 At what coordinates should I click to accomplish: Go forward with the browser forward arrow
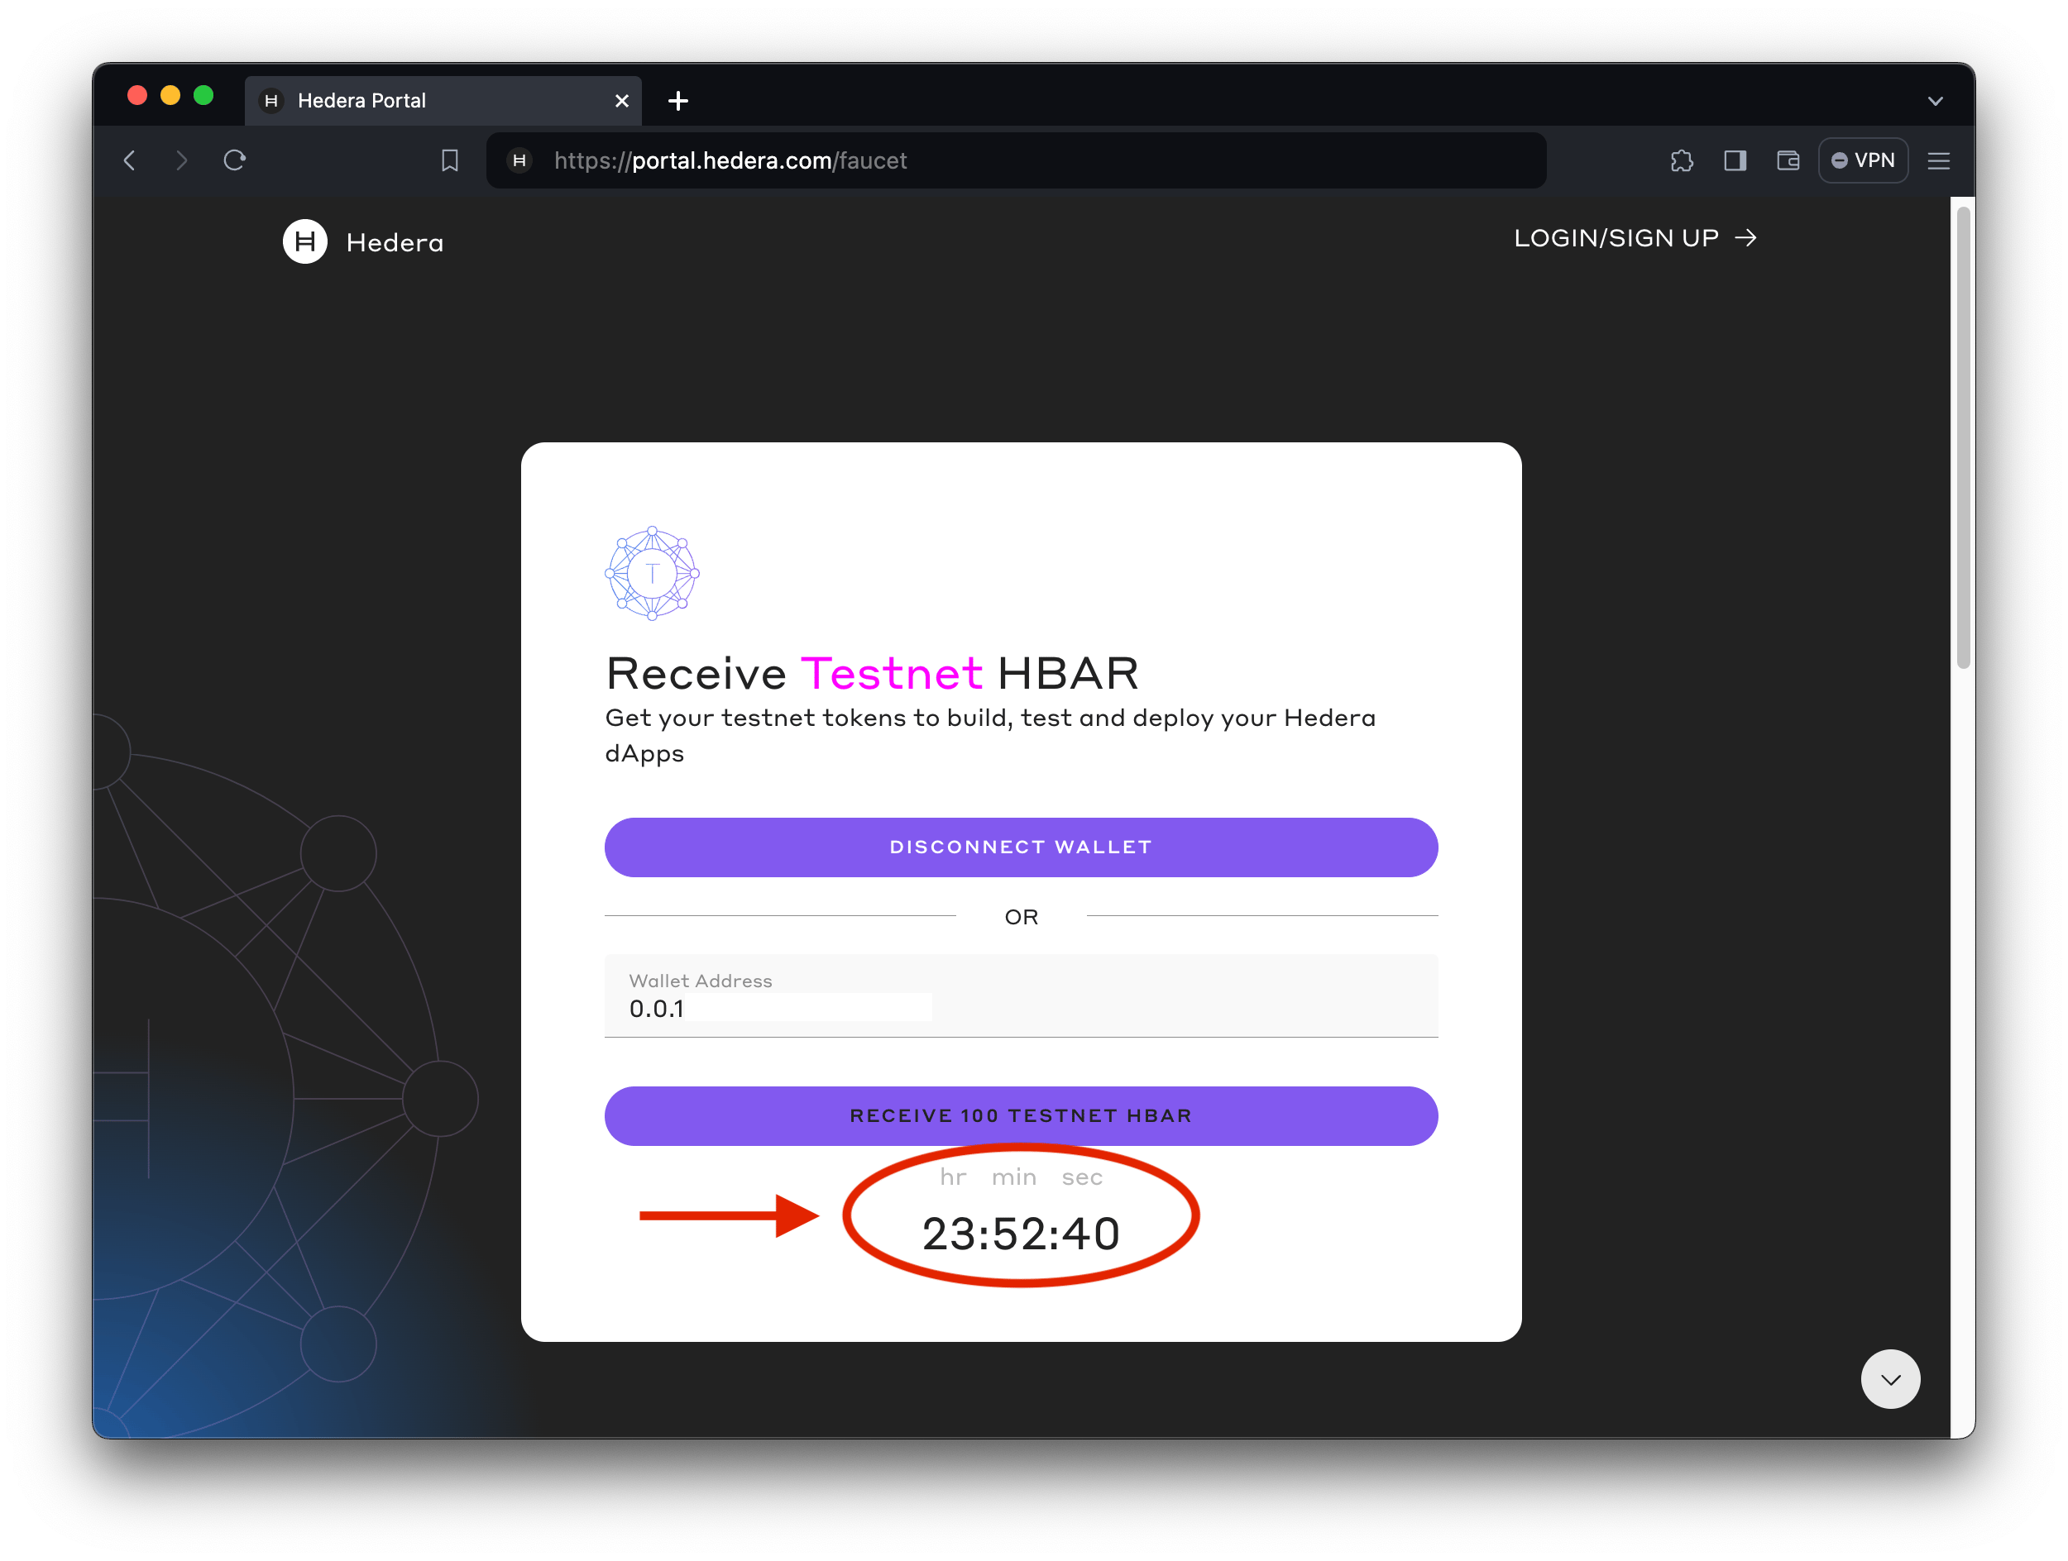tap(181, 160)
